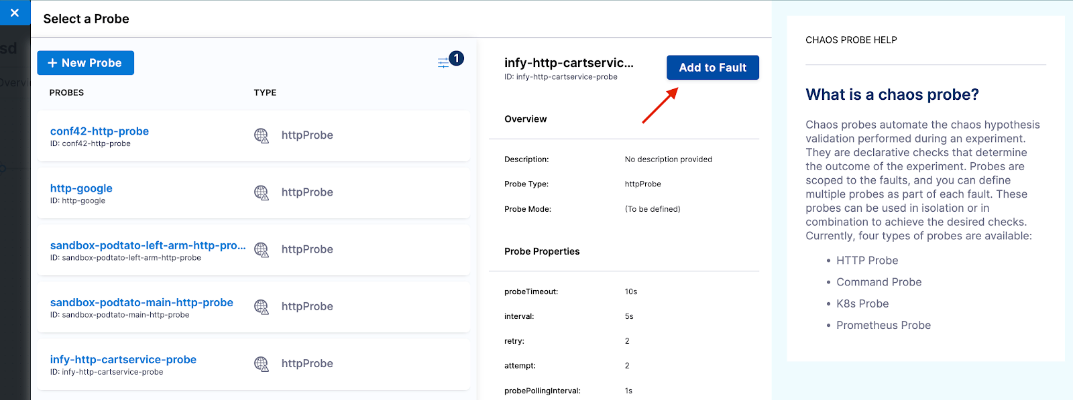Select sandbox-podtato-left-arm-http-probe entry

(x=148, y=245)
